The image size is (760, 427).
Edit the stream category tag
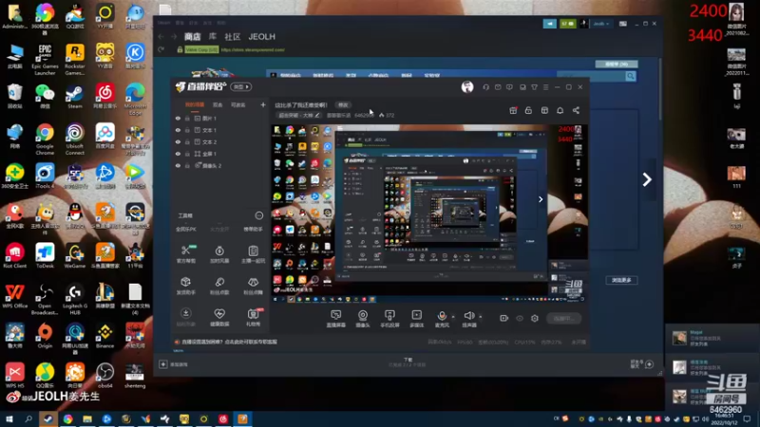coord(299,115)
